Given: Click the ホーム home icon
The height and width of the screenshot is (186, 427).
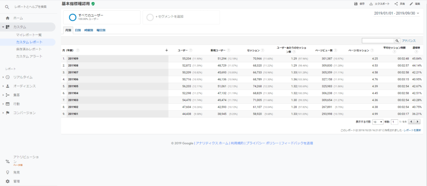Looking at the screenshot, I should click(8, 18).
